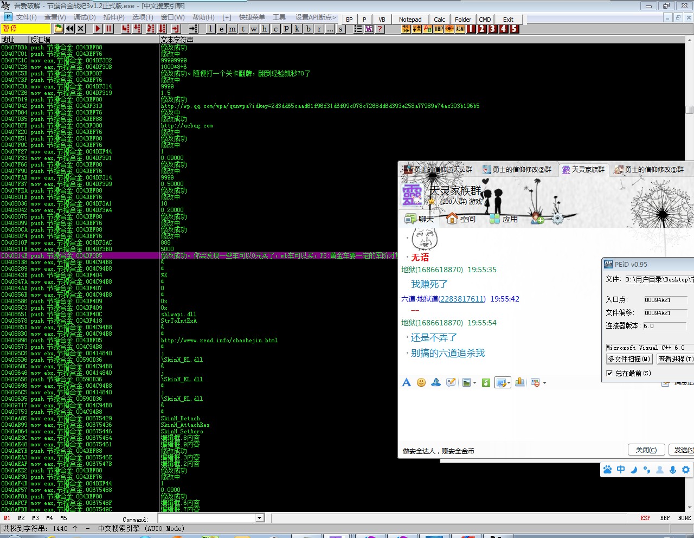Toggle 总在最前(S) checkbox in PEiD
The image size is (694, 538).
(x=609, y=373)
